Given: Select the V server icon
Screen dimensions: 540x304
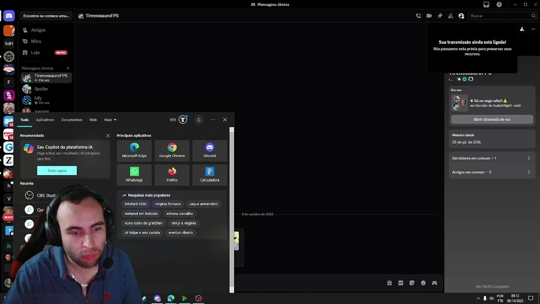Looking at the screenshot, I should (x=9, y=198).
